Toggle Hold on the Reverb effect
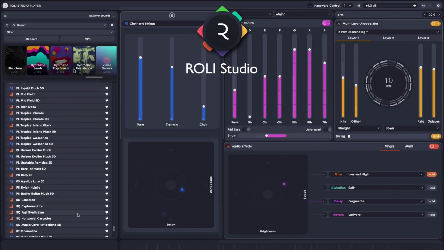 pyautogui.click(x=432, y=215)
